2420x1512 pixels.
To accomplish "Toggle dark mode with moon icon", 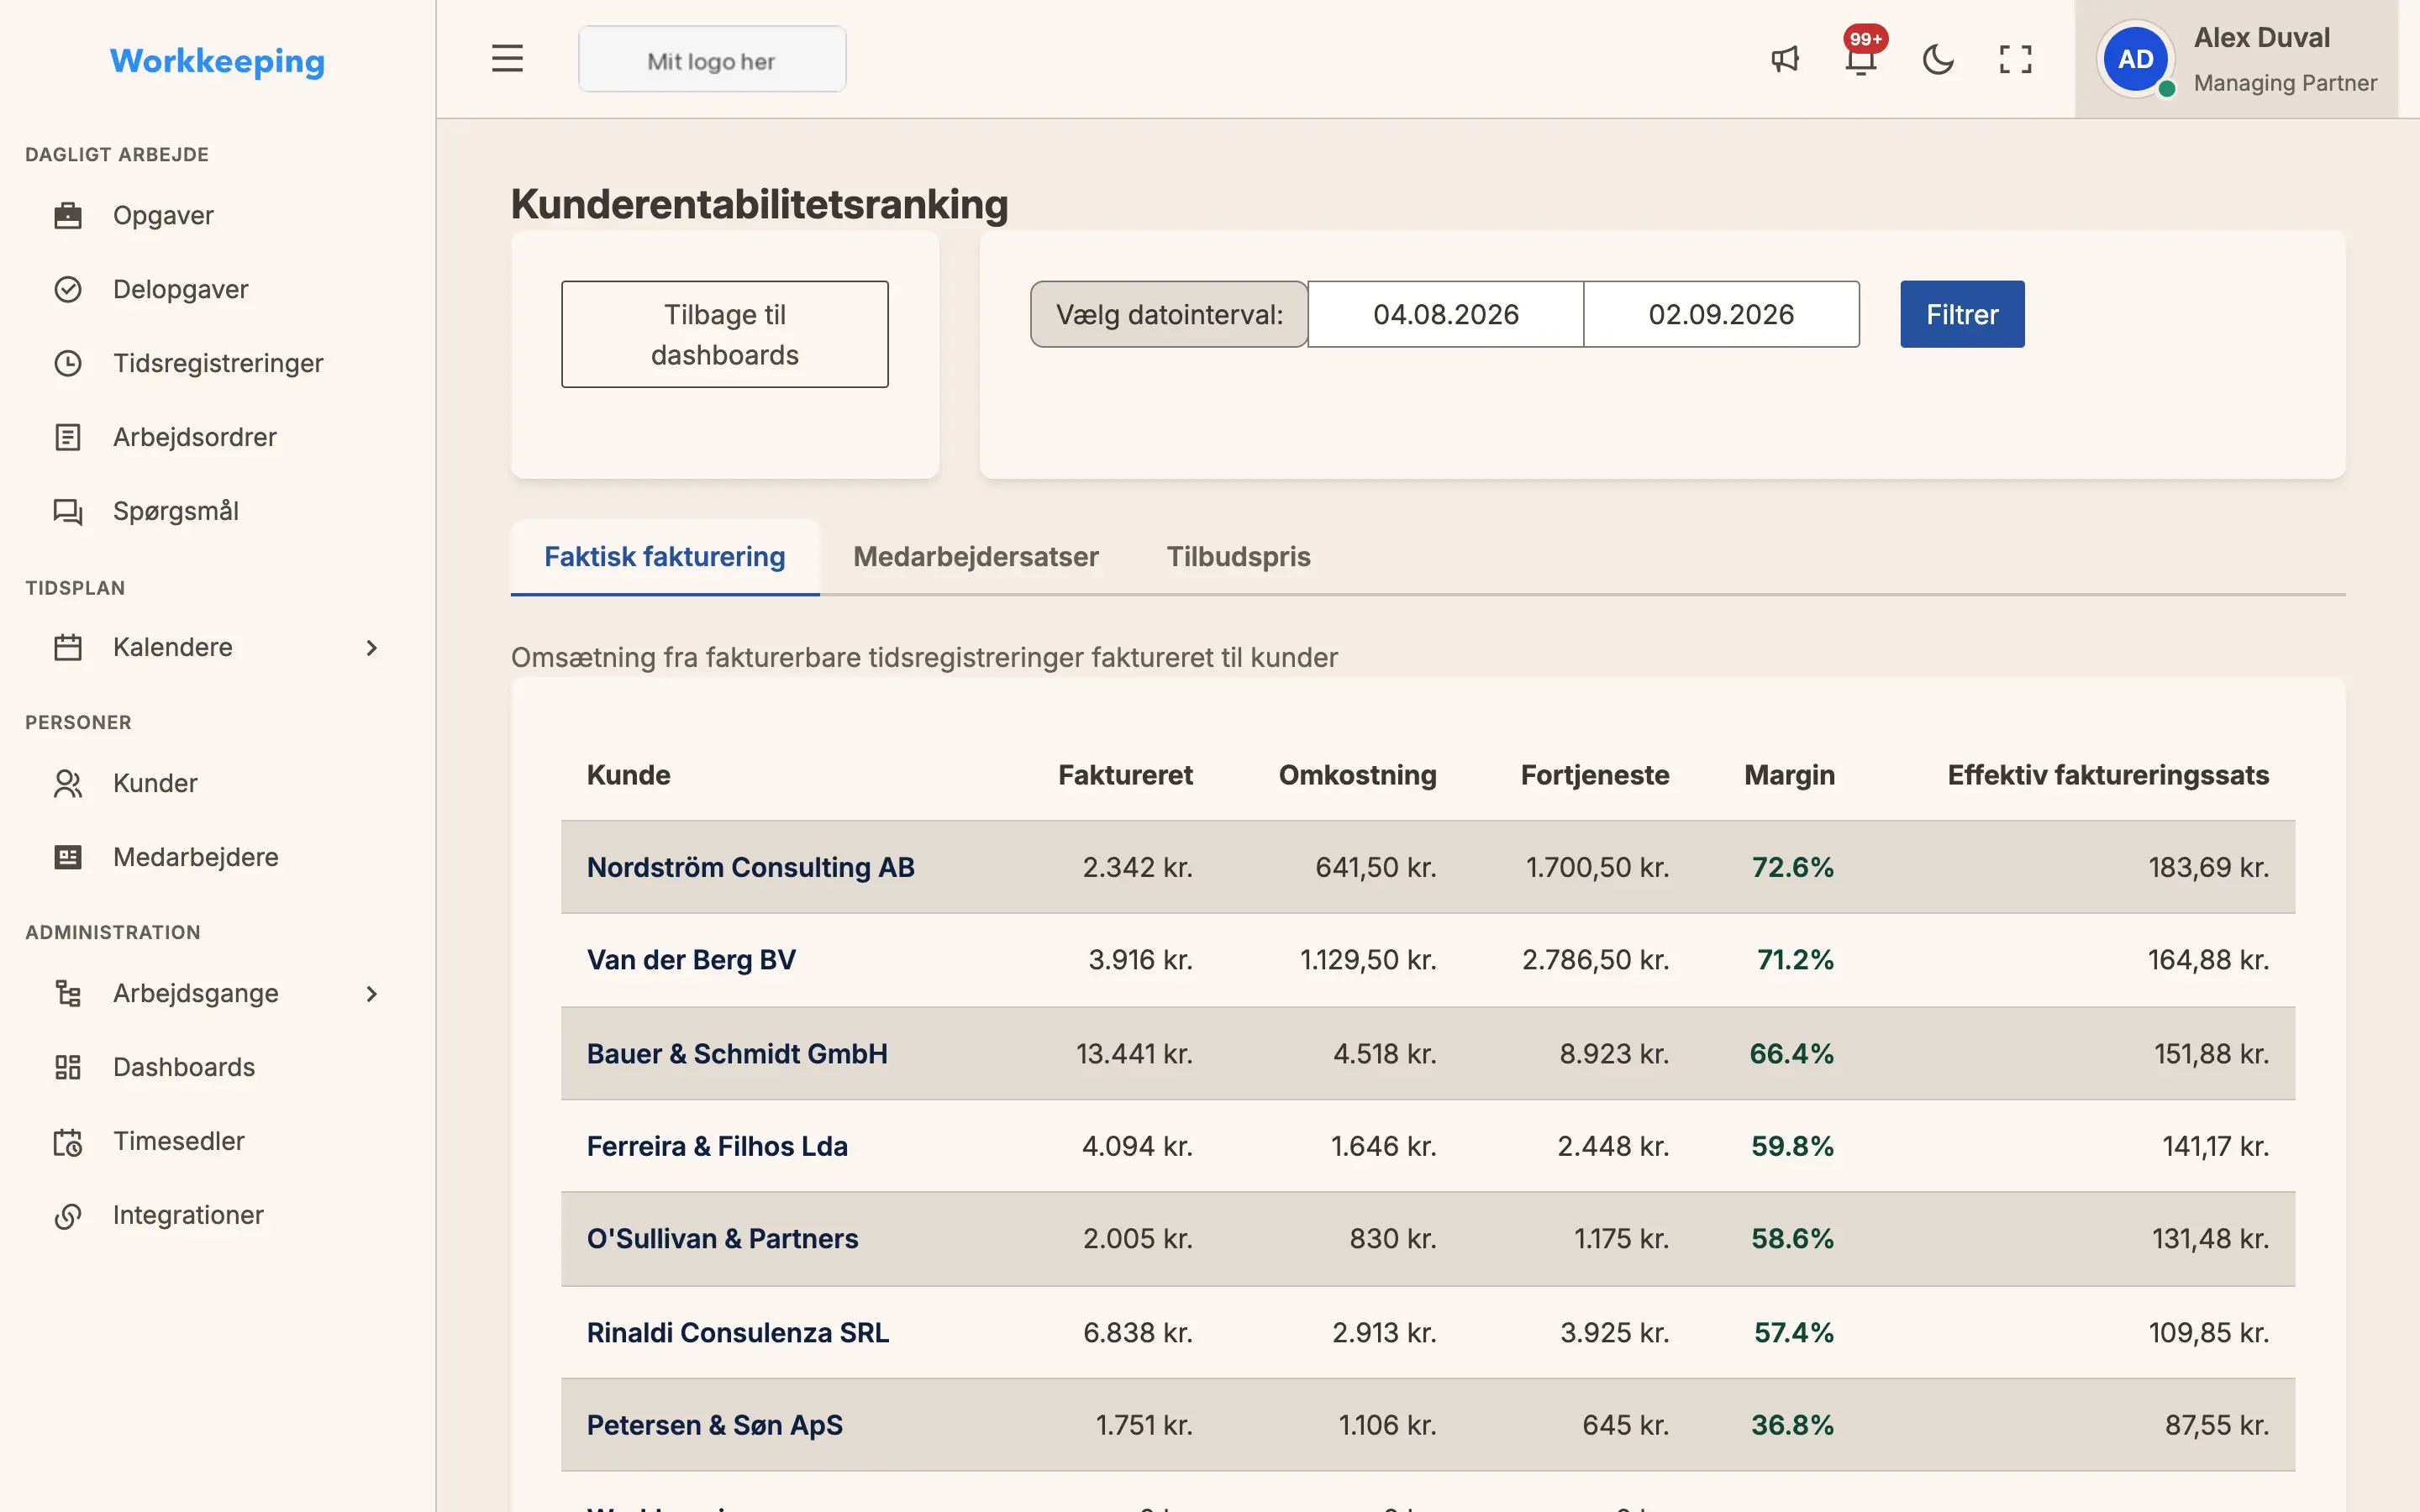I will point(1938,59).
